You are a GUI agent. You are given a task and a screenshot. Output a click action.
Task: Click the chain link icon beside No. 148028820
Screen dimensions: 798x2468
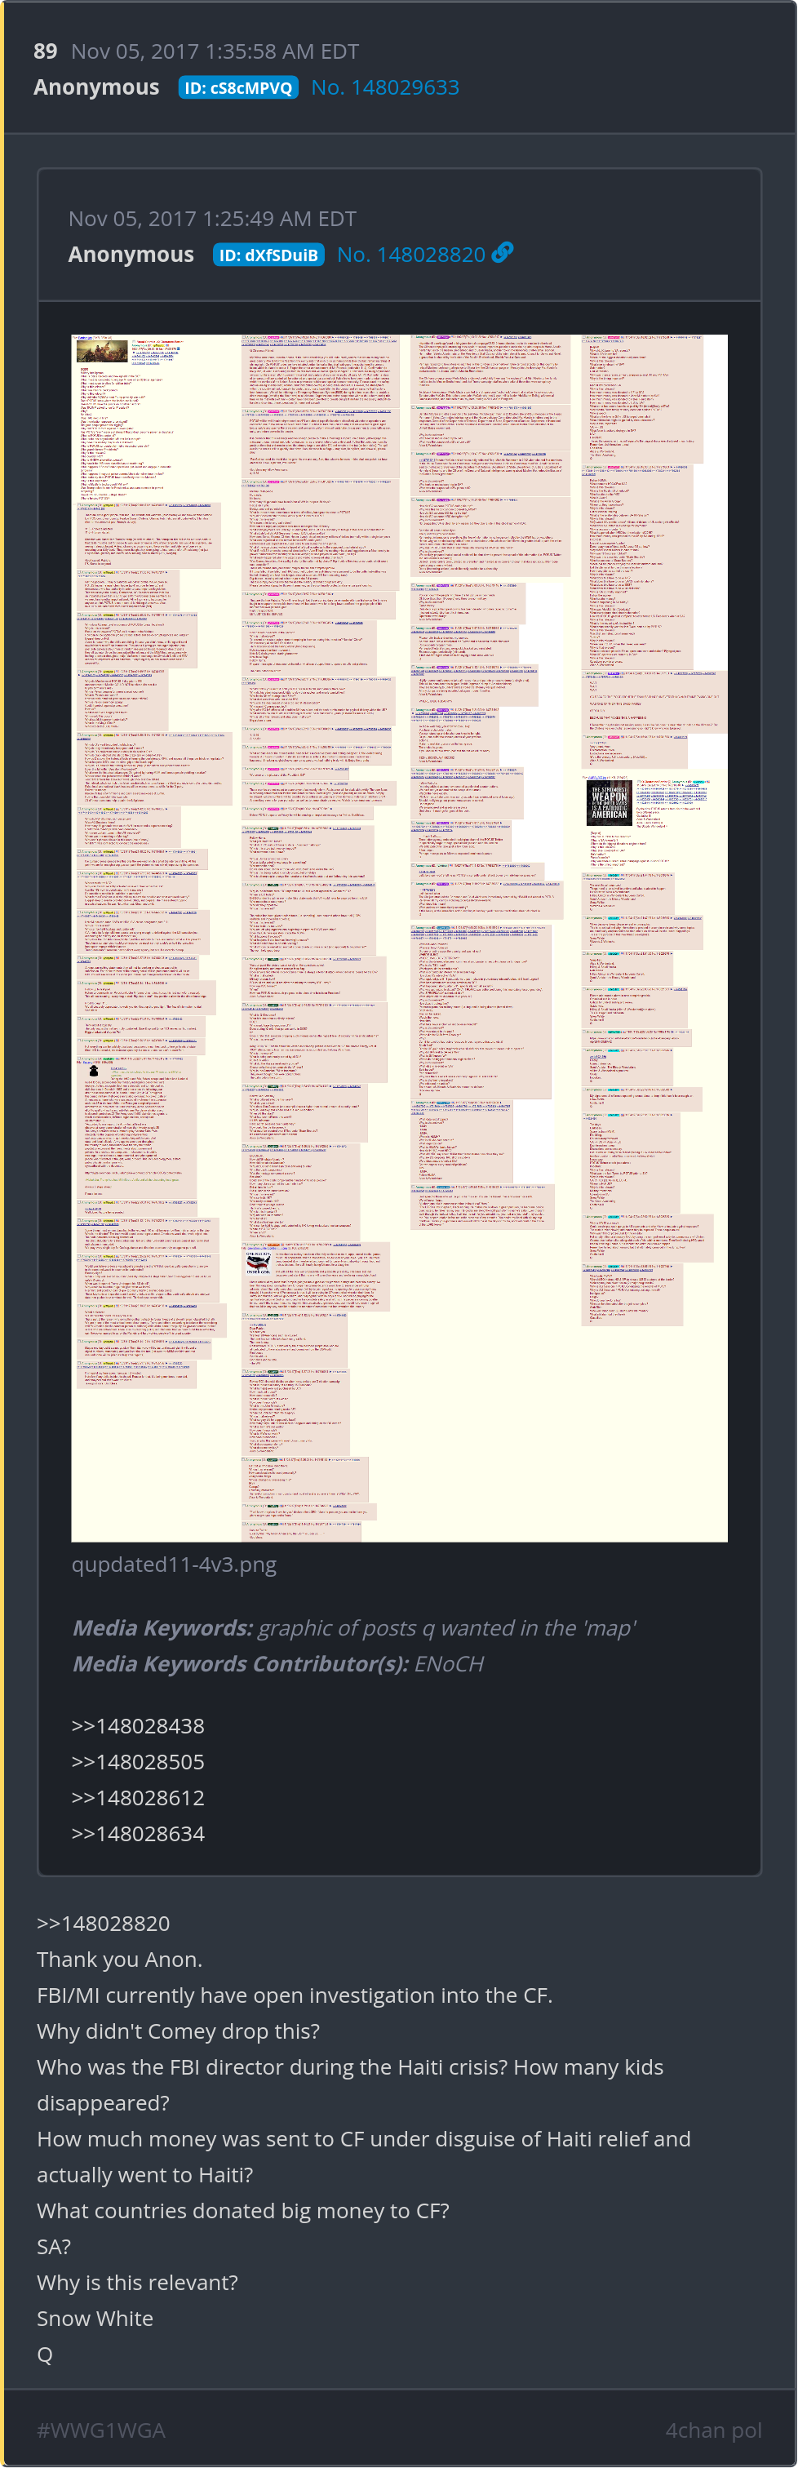(502, 253)
